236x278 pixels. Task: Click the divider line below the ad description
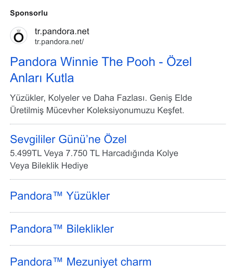tap(118, 124)
